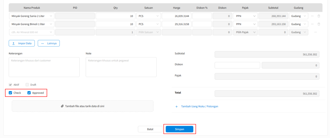This screenshot has width=330, height=138.
Task: Open more options for Sania 2 Liter row
Action: click(x=312, y=16)
